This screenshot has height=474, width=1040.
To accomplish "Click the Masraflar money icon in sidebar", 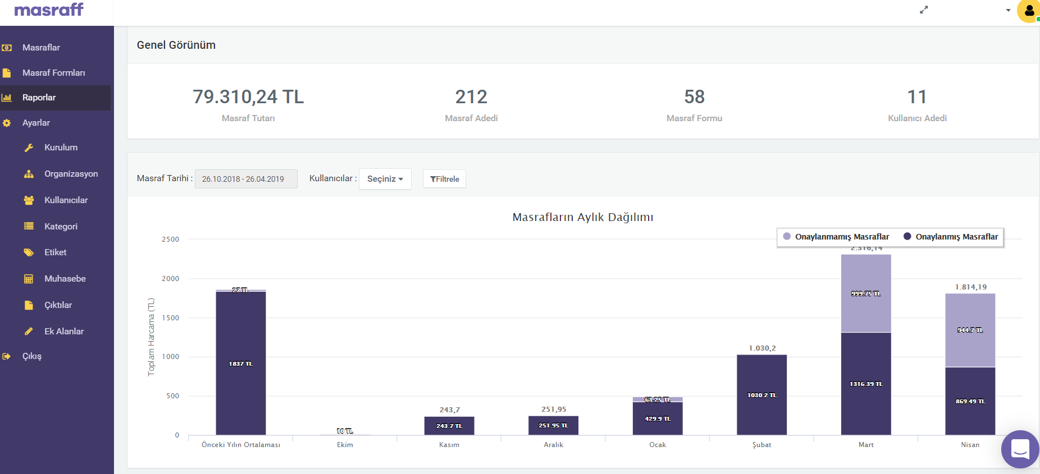I will click(7, 48).
